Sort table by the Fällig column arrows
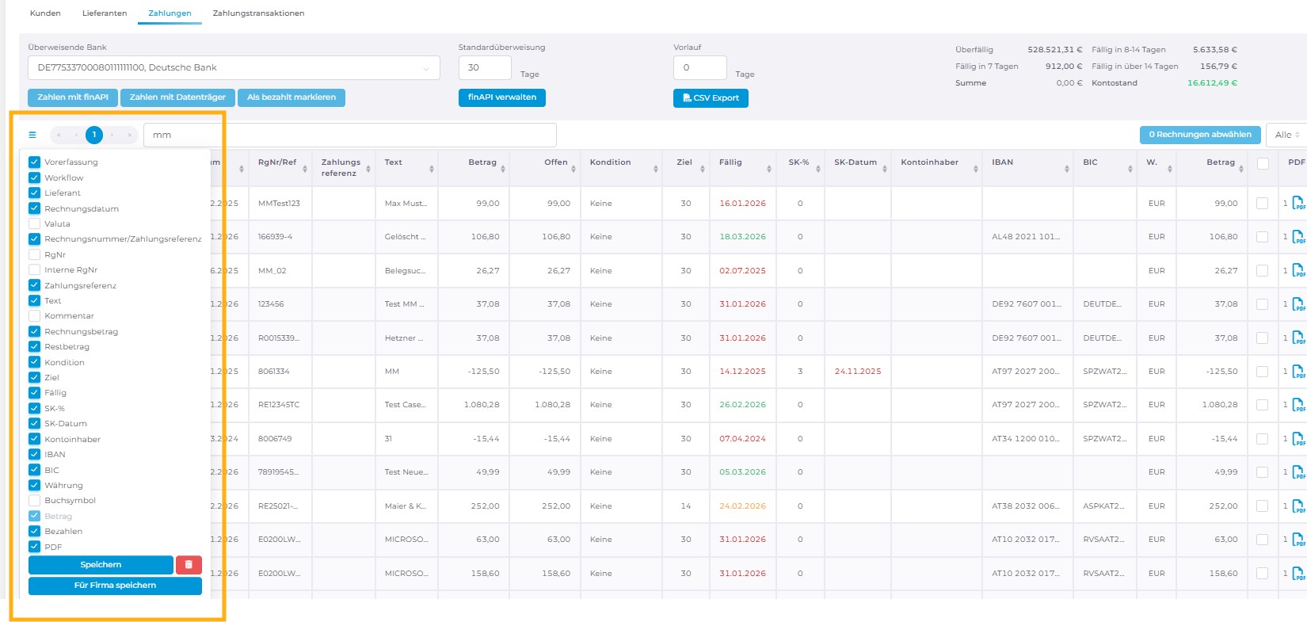 click(x=768, y=168)
